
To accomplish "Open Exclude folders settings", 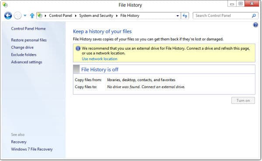I will point(24,55).
